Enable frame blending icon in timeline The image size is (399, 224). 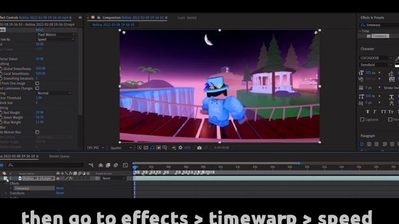[108, 165]
